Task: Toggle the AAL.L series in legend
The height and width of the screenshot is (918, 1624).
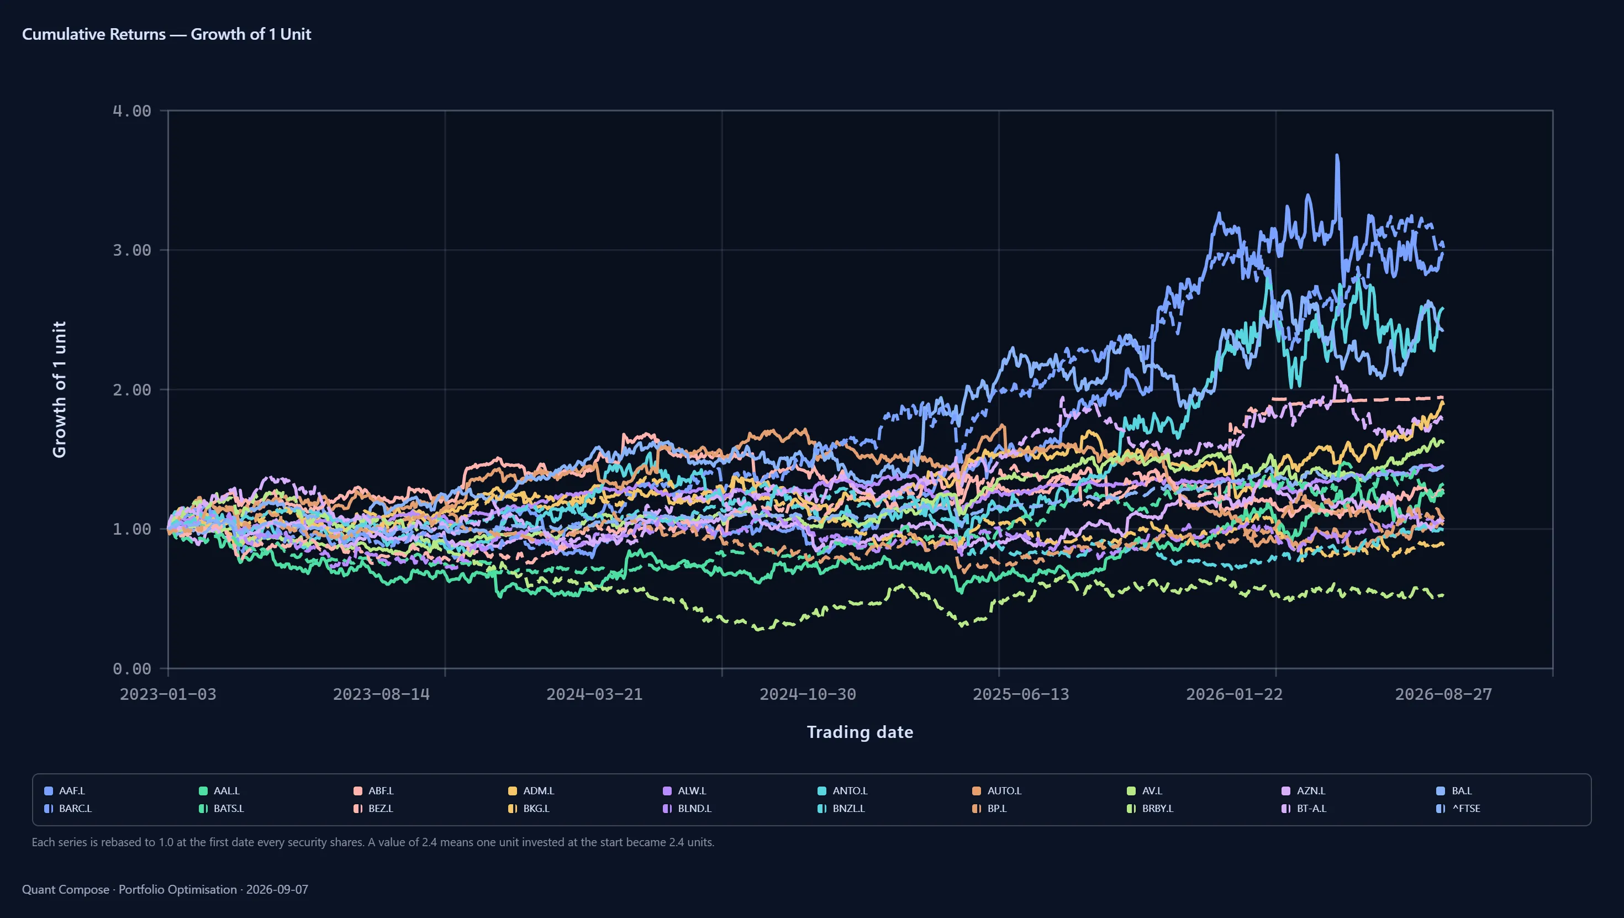Action: pos(219,790)
